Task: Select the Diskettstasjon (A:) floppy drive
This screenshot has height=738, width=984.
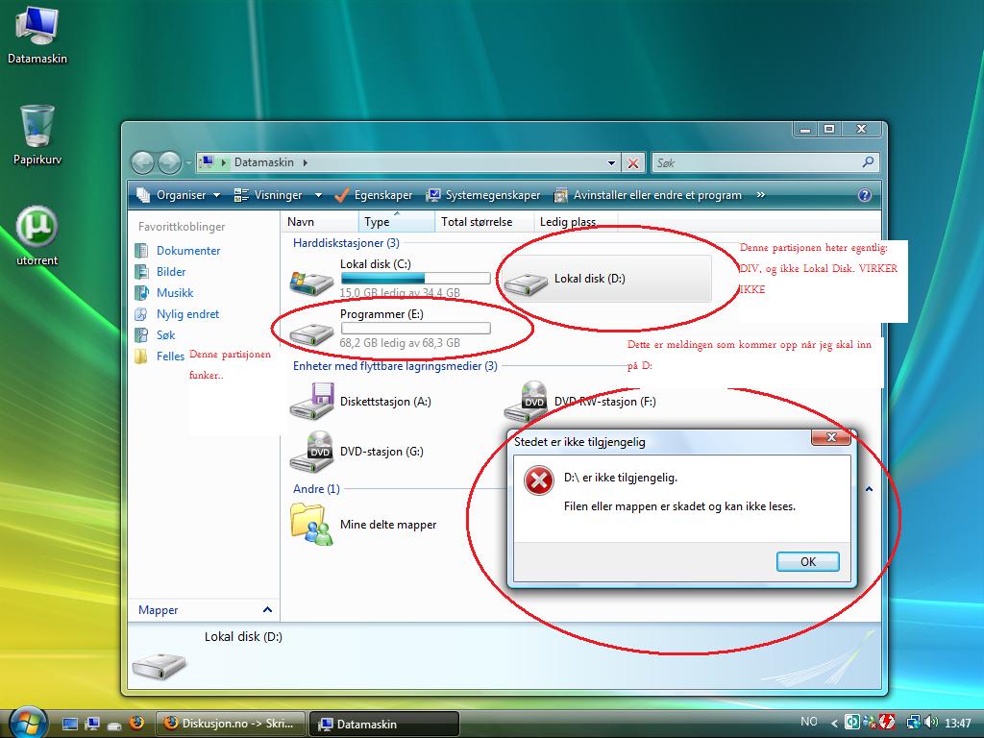Action: 361,402
